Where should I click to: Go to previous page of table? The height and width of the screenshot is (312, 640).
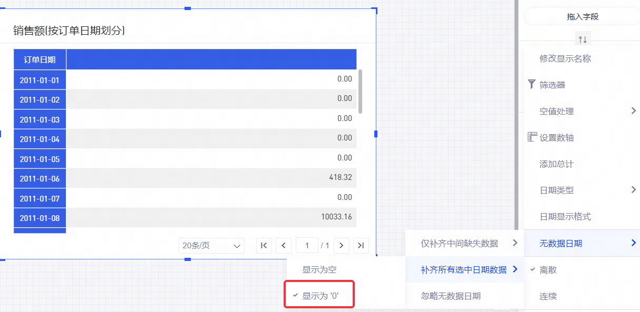(284, 245)
